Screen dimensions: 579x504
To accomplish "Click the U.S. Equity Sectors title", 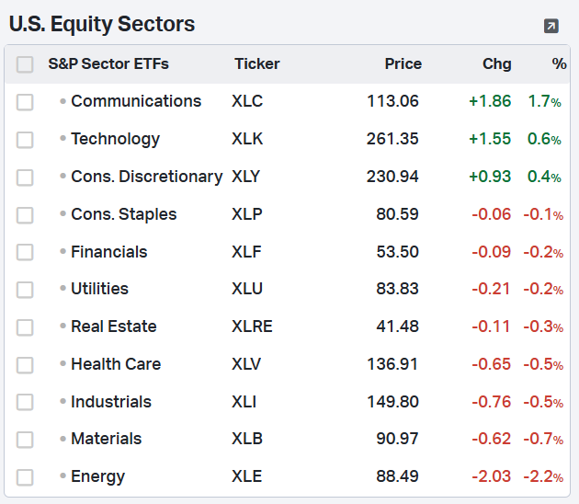I will [x=102, y=25].
